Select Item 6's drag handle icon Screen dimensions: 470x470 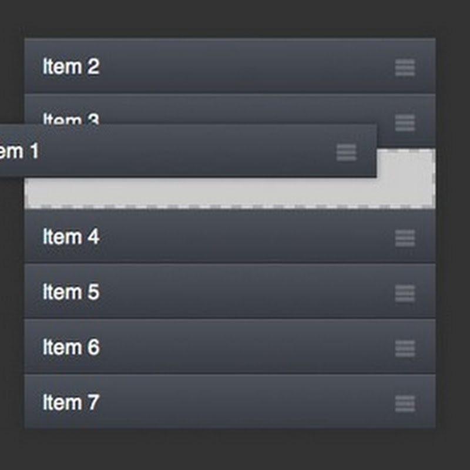pos(405,348)
